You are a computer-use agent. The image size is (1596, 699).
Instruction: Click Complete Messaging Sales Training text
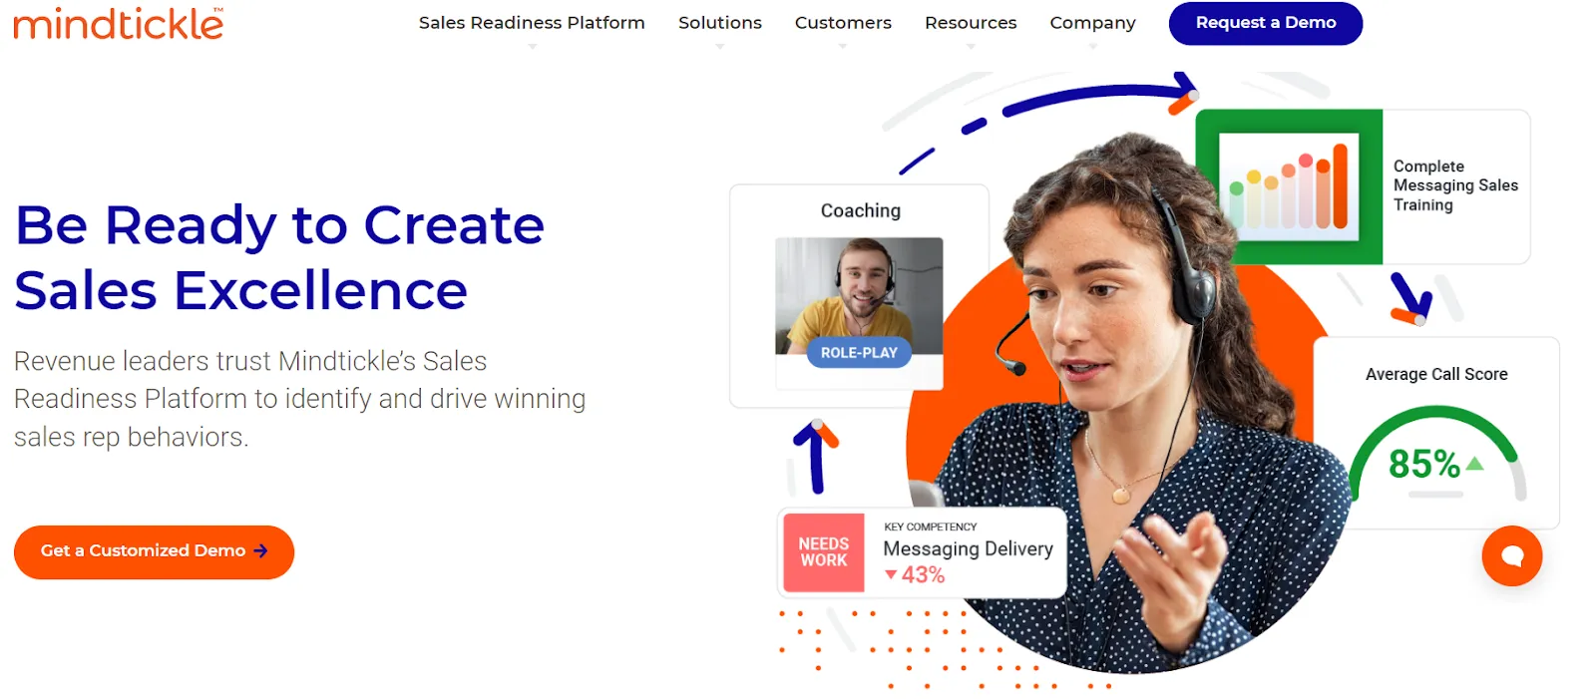[1455, 185]
